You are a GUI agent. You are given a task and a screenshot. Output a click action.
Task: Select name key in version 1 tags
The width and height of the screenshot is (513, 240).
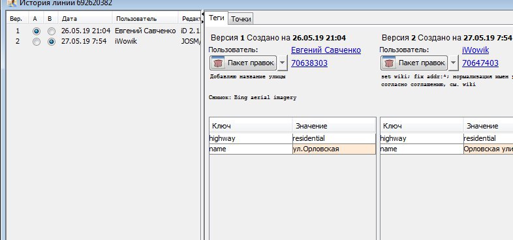tap(251, 149)
